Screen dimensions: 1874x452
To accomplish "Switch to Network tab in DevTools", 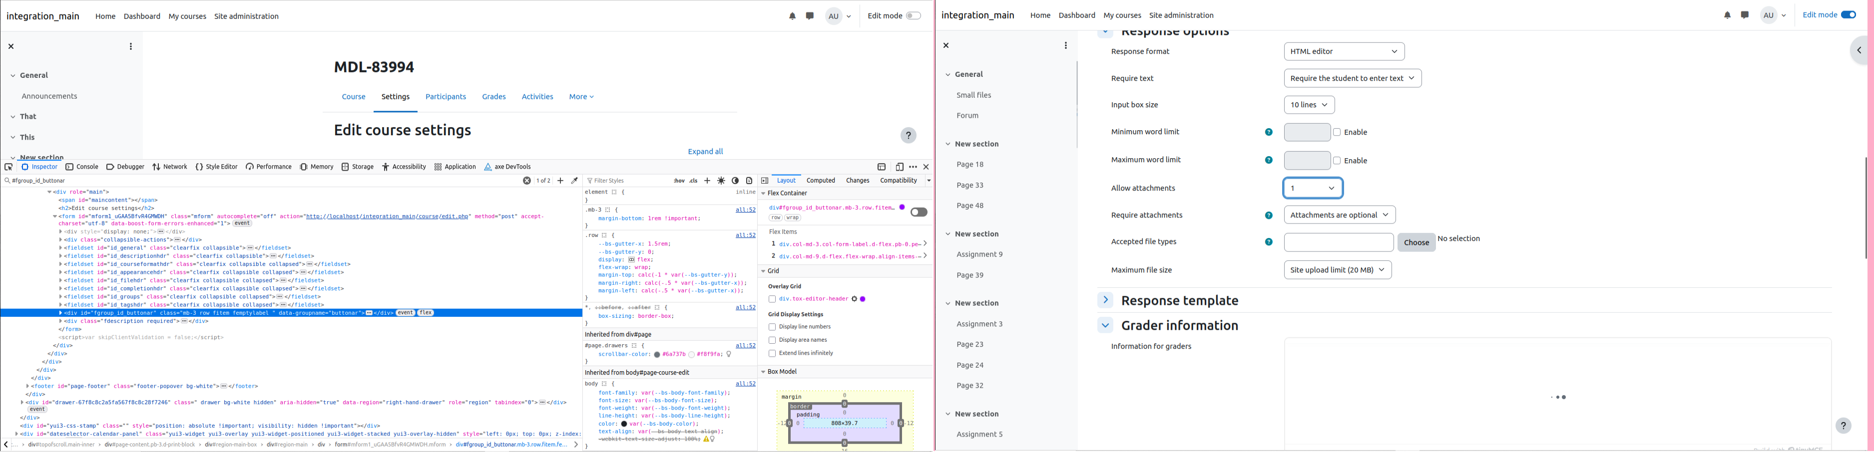I will pos(170,167).
